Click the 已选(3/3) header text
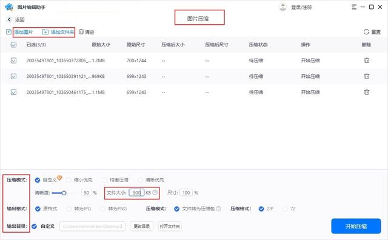Image resolution: width=388 pixels, height=240 pixels. [36, 45]
